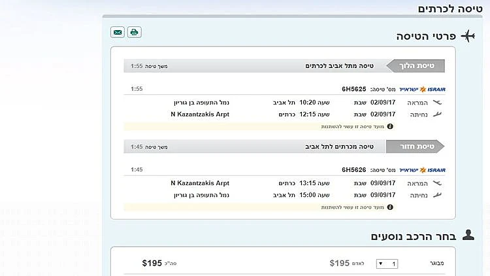The height and width of the screenshot is (276, 490).
Task: Click the landing icon on outbound 12:15 row
Action: [438, 114]
